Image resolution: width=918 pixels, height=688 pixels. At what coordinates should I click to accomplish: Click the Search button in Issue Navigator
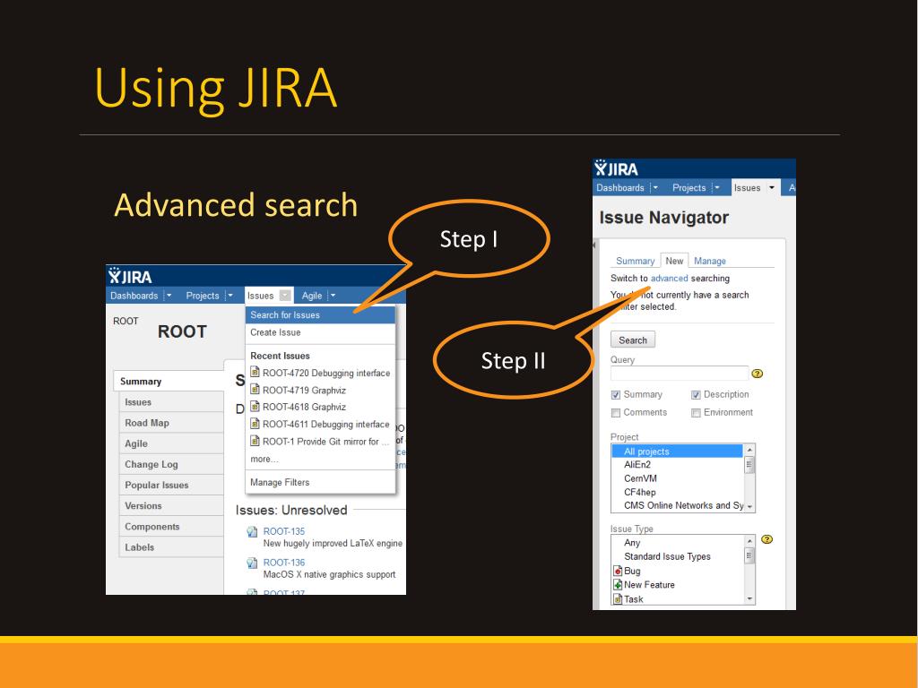[x=633, y=340]
